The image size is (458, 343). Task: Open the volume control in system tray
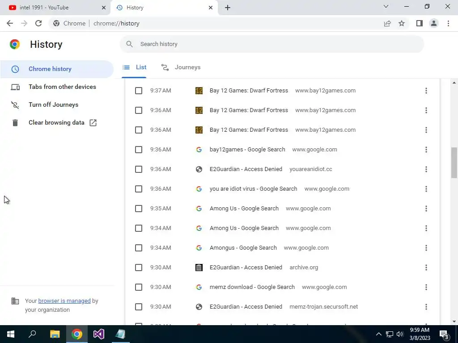coord(400,334)
